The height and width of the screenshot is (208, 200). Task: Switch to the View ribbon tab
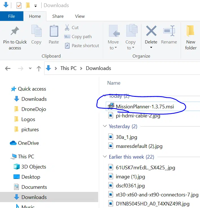(80, 16)
